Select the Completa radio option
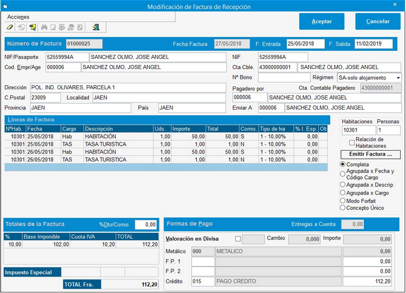This screenshot has width=406, height=293. coord(343,164)
